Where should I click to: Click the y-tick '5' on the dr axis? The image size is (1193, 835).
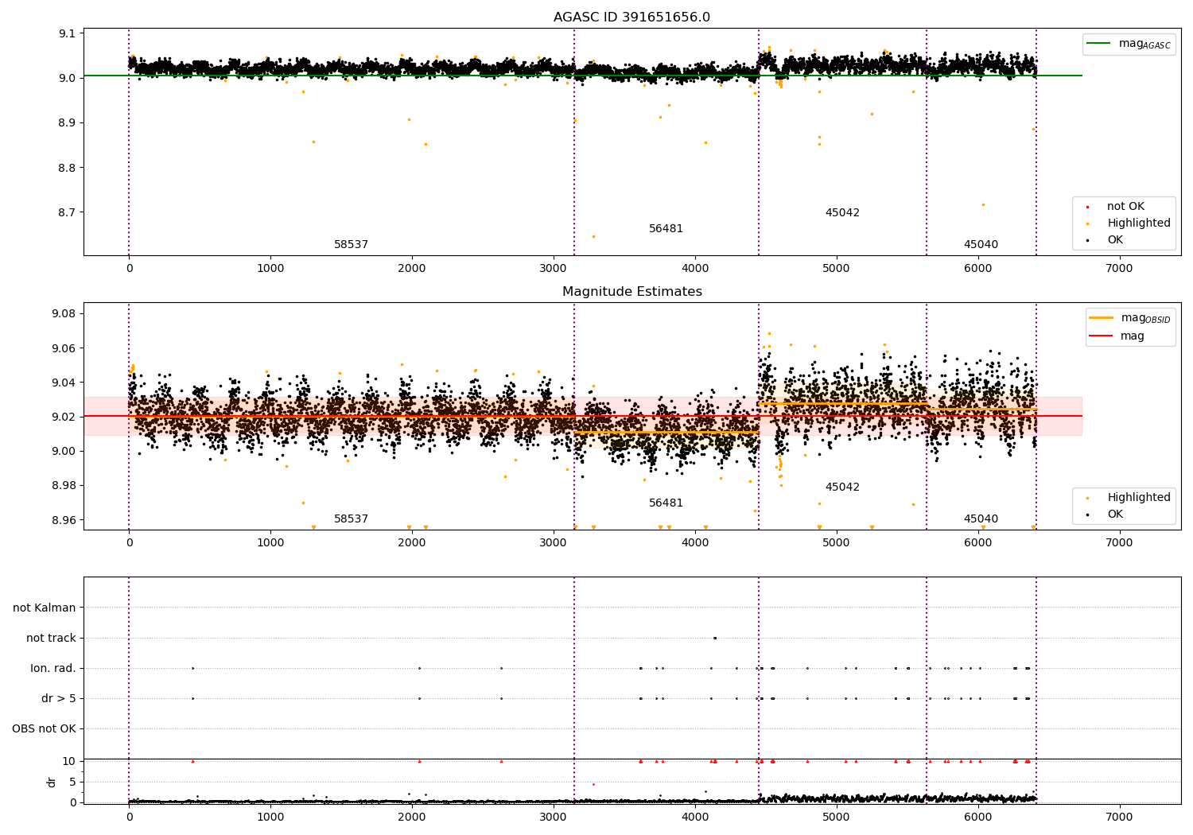pyautogui.click(x=72, y=782)
